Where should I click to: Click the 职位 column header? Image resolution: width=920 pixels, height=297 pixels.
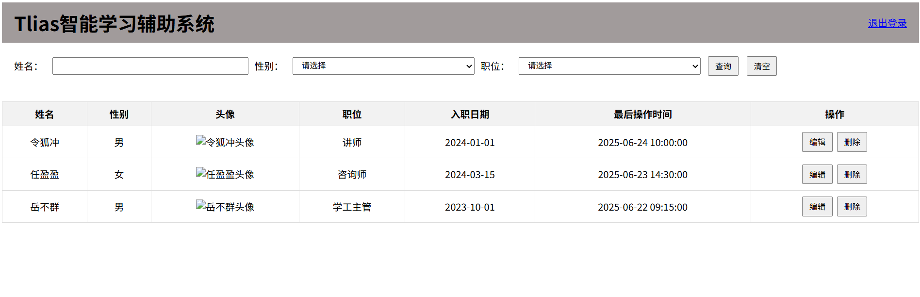click(352, 114)
